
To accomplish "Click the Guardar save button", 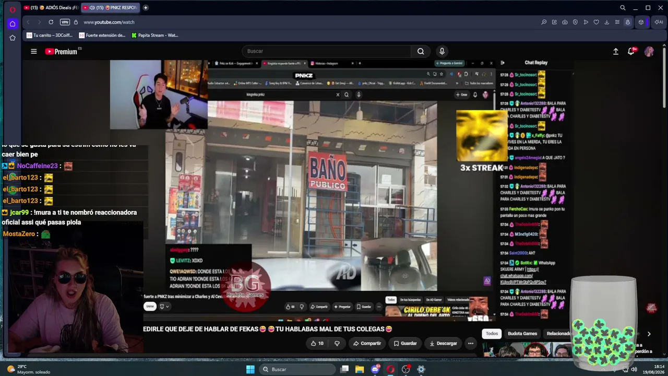I will coord(405,344).
